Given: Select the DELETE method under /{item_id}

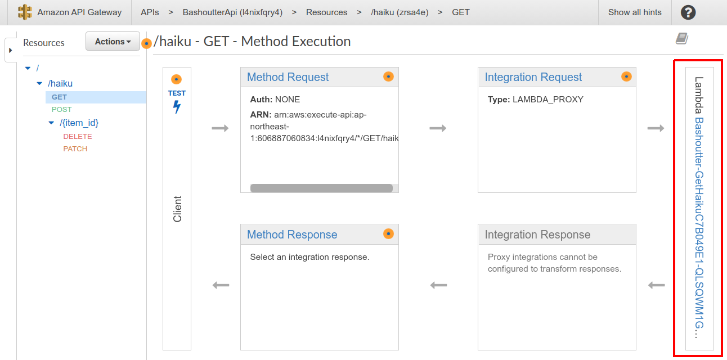Looking at the screenshot, I should (x=78, y=137).
